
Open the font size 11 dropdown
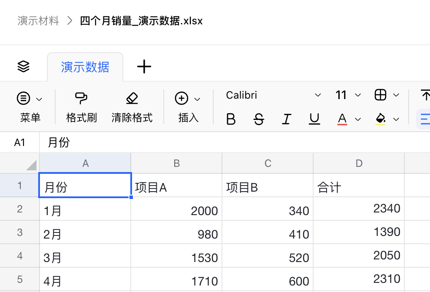[x=348, y=95]
